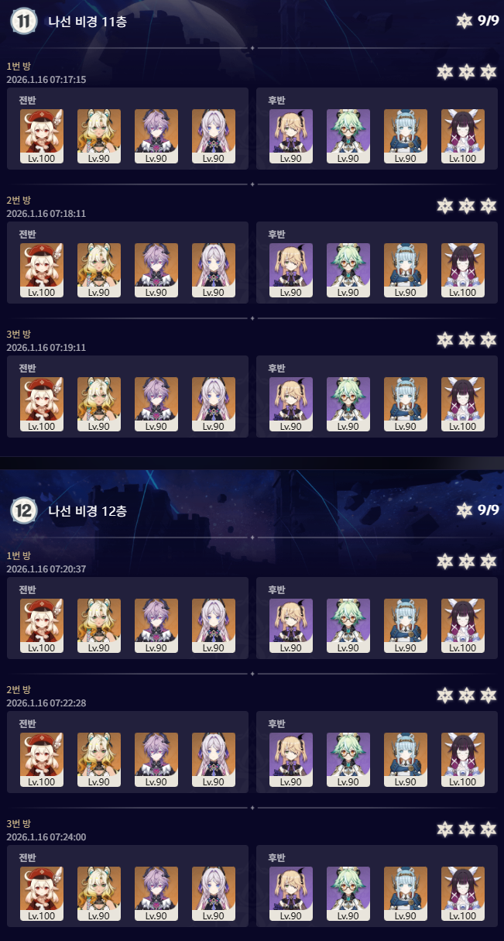Viewport: 504px width, 941px height.
Task: Select the white-haired Lv.90 portrait in the 07:18:11 room
Action: point(214,270)
